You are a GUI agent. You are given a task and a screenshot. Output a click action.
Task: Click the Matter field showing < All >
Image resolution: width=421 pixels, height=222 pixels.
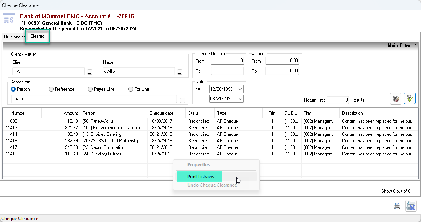click(139, 71)
